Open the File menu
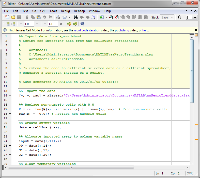200x178 pixels. 6,11
